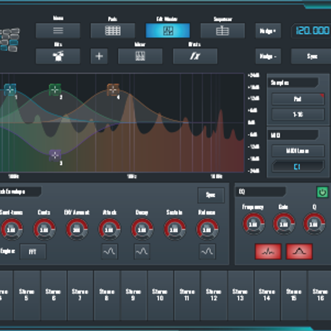
Task: Click the MIDI Learn button
Action: pos(298,151)
